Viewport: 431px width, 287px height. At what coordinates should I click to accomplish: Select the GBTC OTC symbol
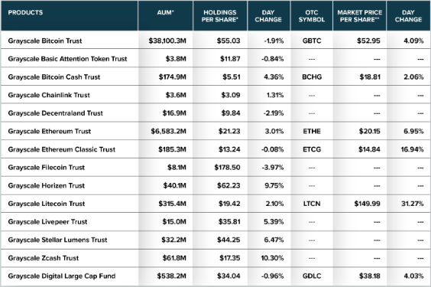click(312, 41)
